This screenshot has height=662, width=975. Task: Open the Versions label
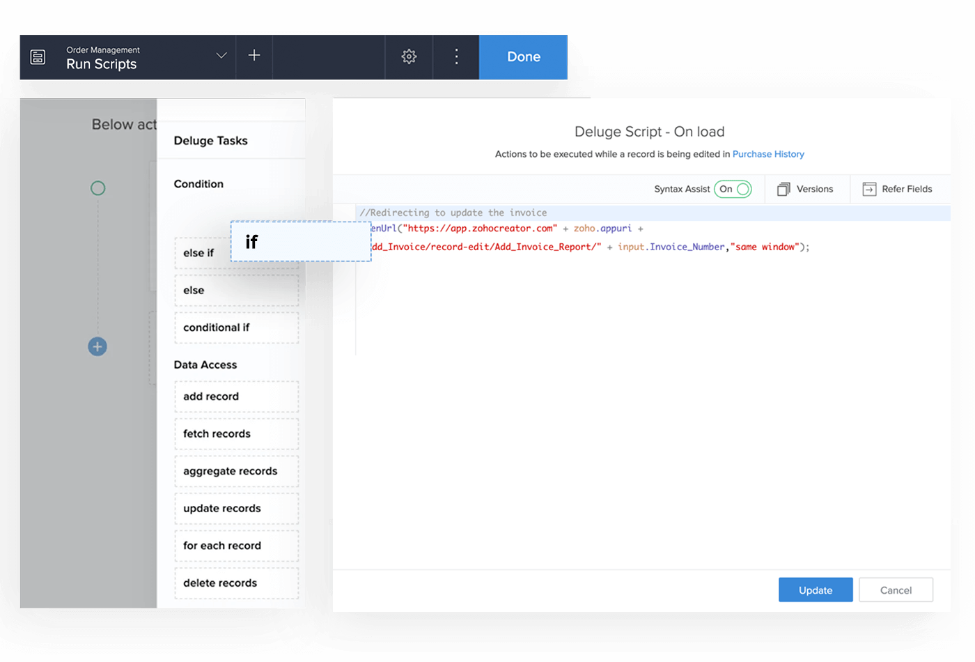click(815, 189)
